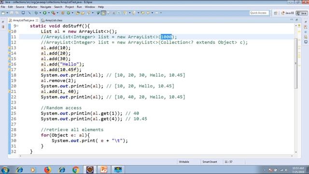Click the editor vertical scrollbar thumb
Screen dimensions: 309x174
tap(296, 63)
